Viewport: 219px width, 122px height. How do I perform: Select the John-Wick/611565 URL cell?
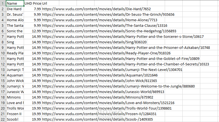point(99,81)
